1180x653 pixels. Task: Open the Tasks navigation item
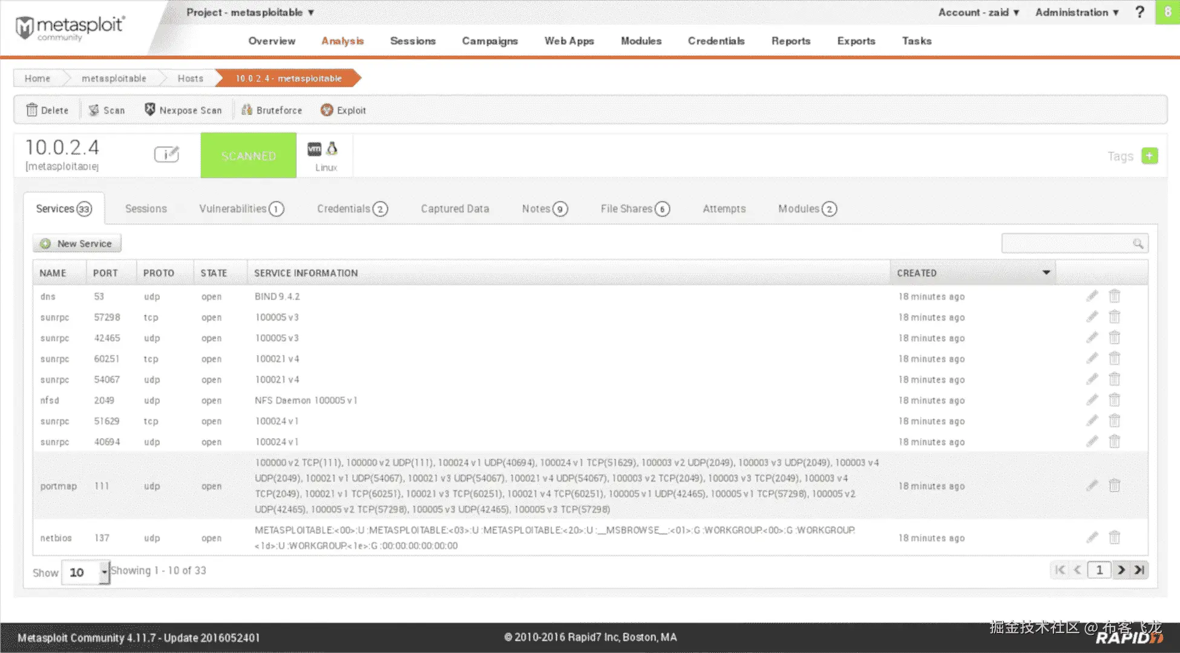coord(916,41)
